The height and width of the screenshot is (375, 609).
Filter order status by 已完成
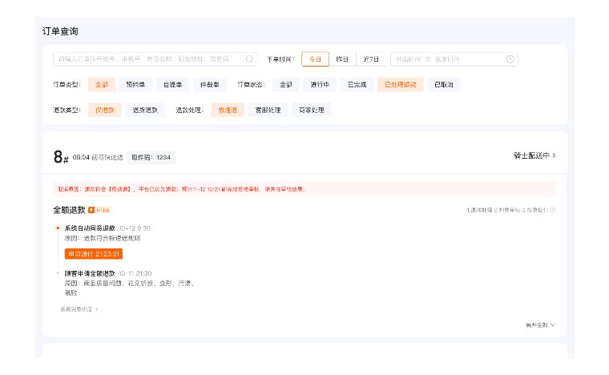pos(357,84)
